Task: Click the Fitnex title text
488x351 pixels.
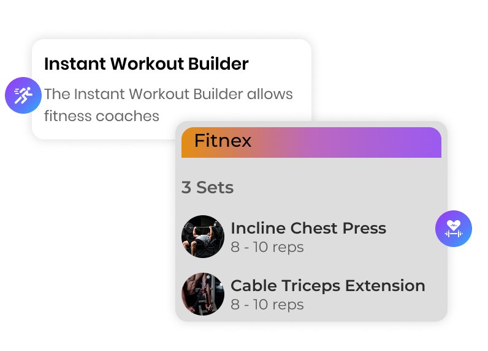Action: [223, 141]
